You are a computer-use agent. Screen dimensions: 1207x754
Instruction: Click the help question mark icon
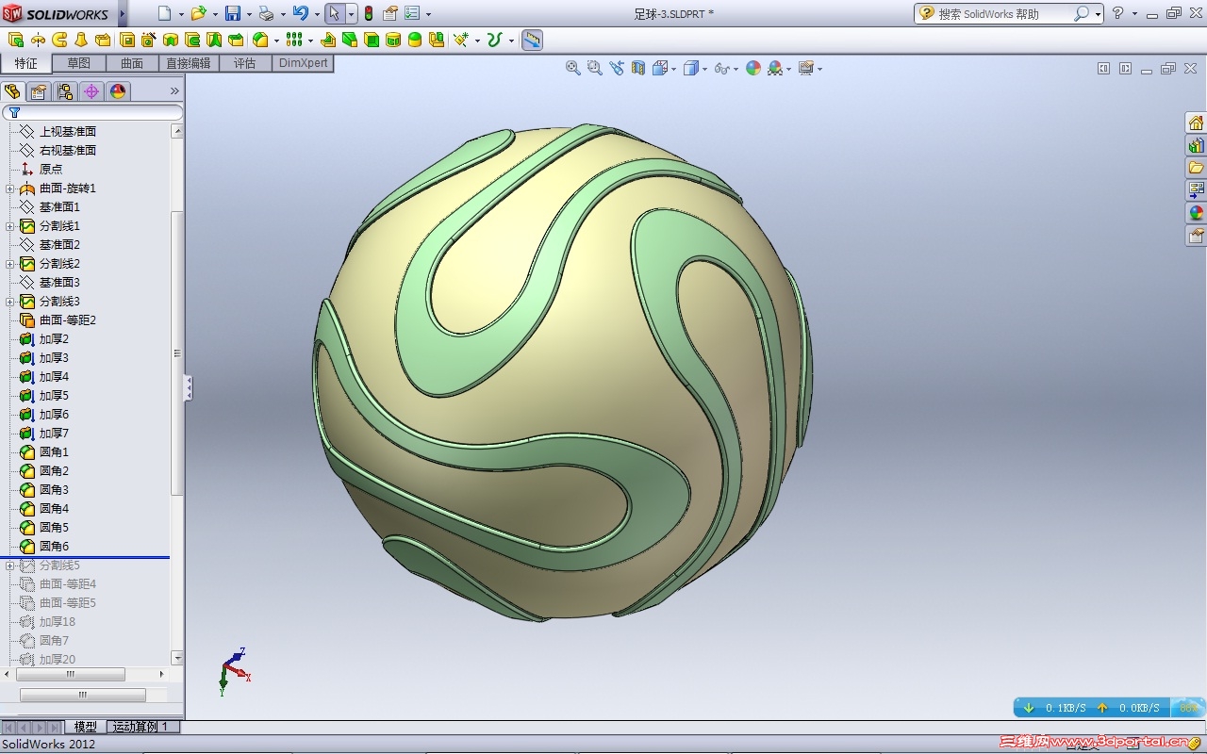pyautogui.click(x=1117, y=13)
